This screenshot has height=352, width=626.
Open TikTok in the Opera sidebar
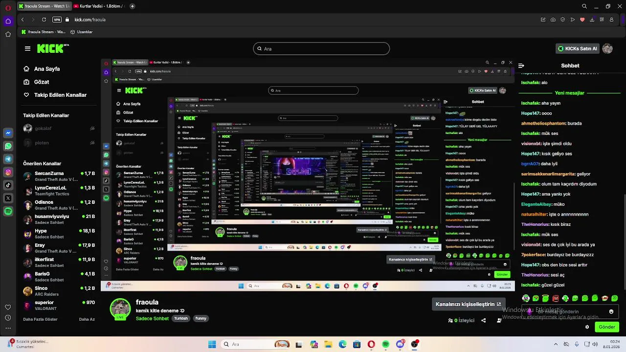click(x=8, y=185)
